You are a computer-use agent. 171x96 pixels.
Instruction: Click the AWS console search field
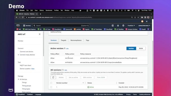[x=61, y=26]
